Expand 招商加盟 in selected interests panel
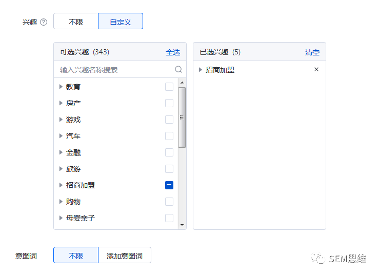 [x=201, y=70]
